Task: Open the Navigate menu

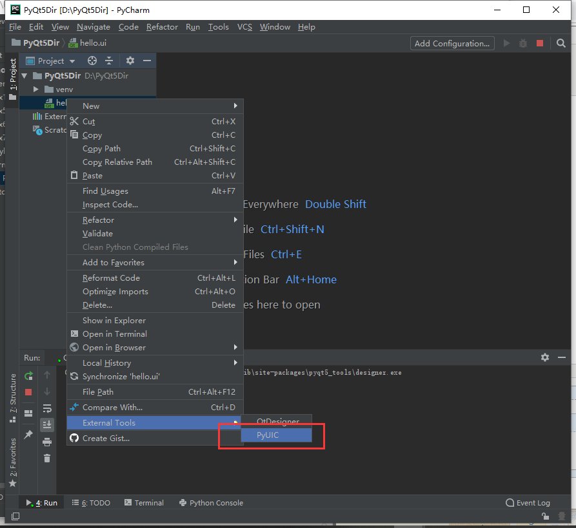Action: point(94,27)
